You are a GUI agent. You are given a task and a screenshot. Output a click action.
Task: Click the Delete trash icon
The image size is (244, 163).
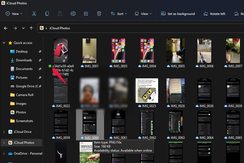click(99, 14)
